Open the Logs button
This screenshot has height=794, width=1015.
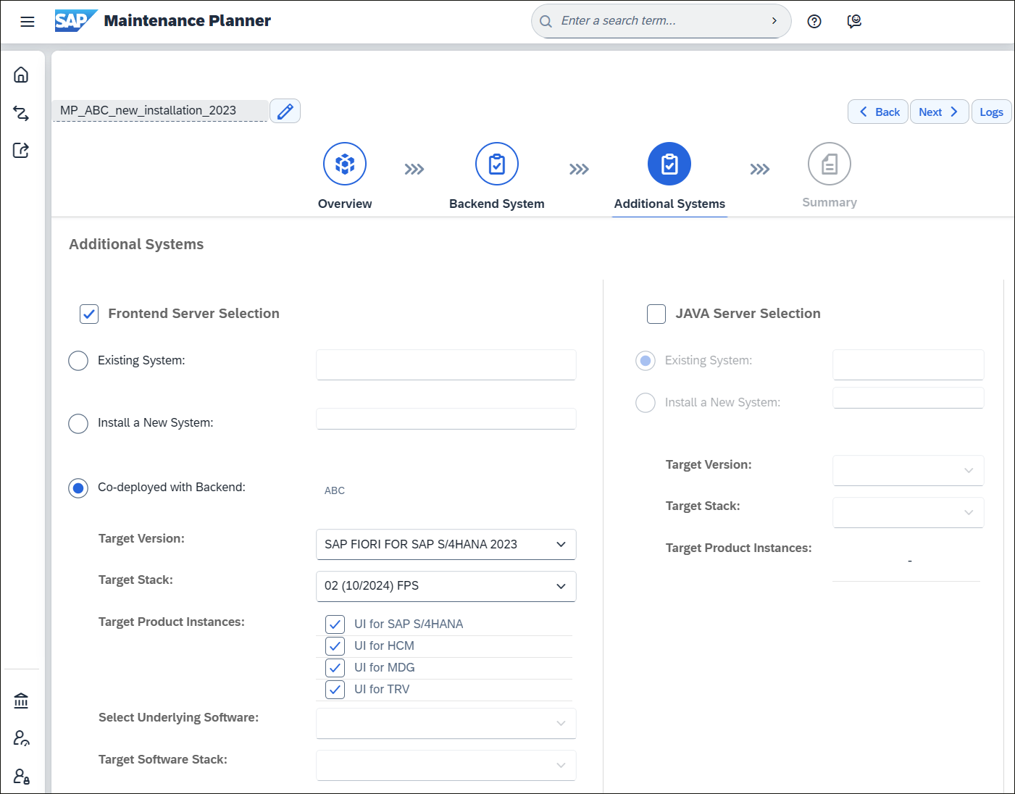tap(991, 112)
